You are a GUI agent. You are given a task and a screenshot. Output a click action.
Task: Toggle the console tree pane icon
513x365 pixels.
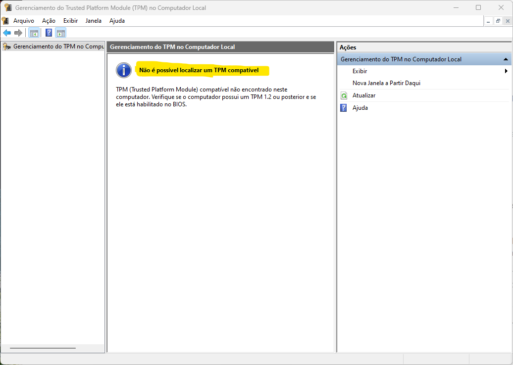click(34, 33)
